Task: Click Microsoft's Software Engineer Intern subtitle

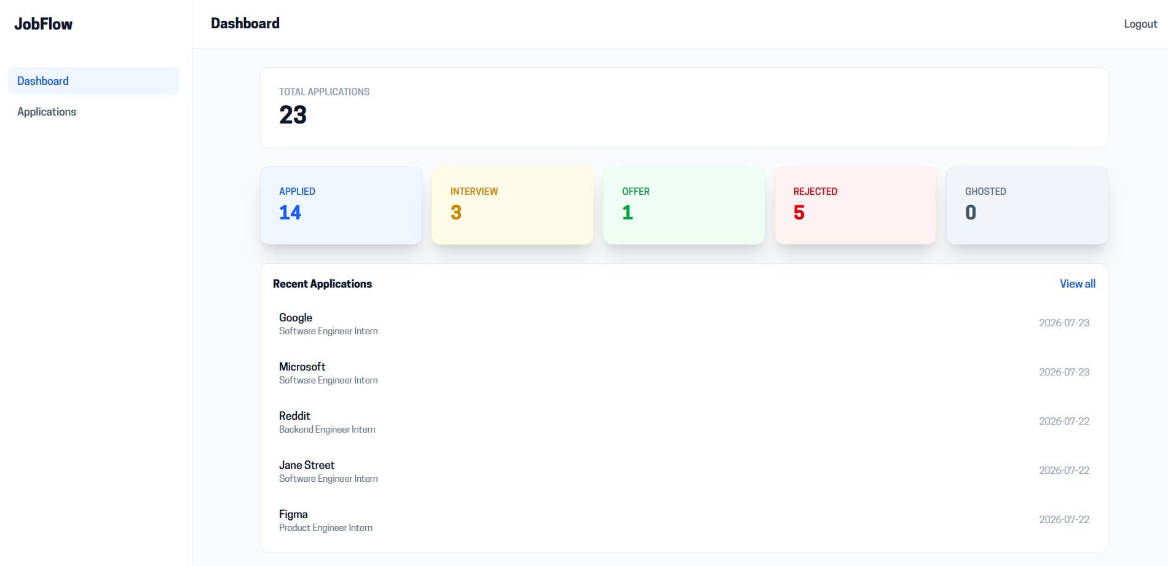Action: [328, 380]
